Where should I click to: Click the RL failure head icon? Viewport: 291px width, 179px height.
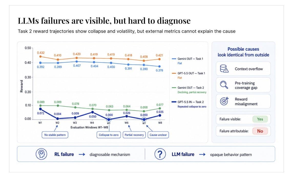click(41, 154)
